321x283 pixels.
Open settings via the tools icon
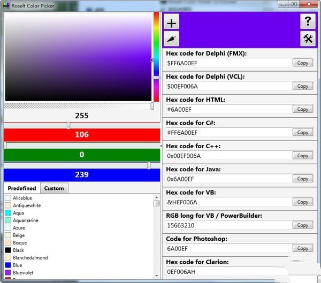[308, 39]
